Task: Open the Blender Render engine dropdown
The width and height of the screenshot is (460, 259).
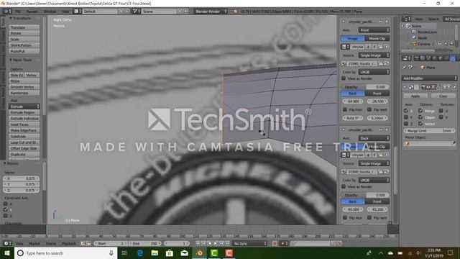Action: pos(211,12)
